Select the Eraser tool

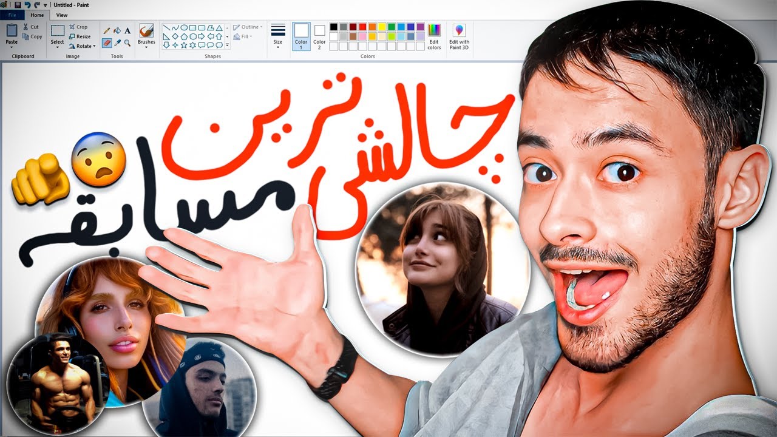107,43
